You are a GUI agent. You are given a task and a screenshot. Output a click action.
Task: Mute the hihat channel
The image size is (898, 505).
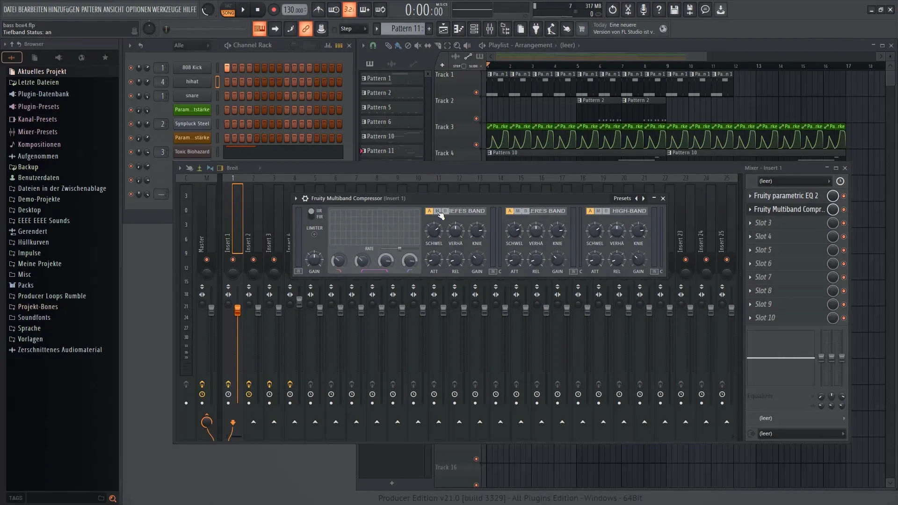pyautogui.click(x=130, y=82)
